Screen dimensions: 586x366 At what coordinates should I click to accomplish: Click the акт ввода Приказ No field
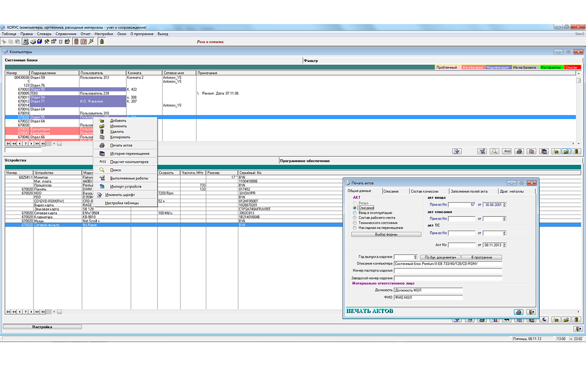[462, 205]
